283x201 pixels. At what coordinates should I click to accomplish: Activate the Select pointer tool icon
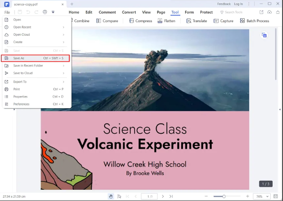pyautogui.click(x=119, y=196)
